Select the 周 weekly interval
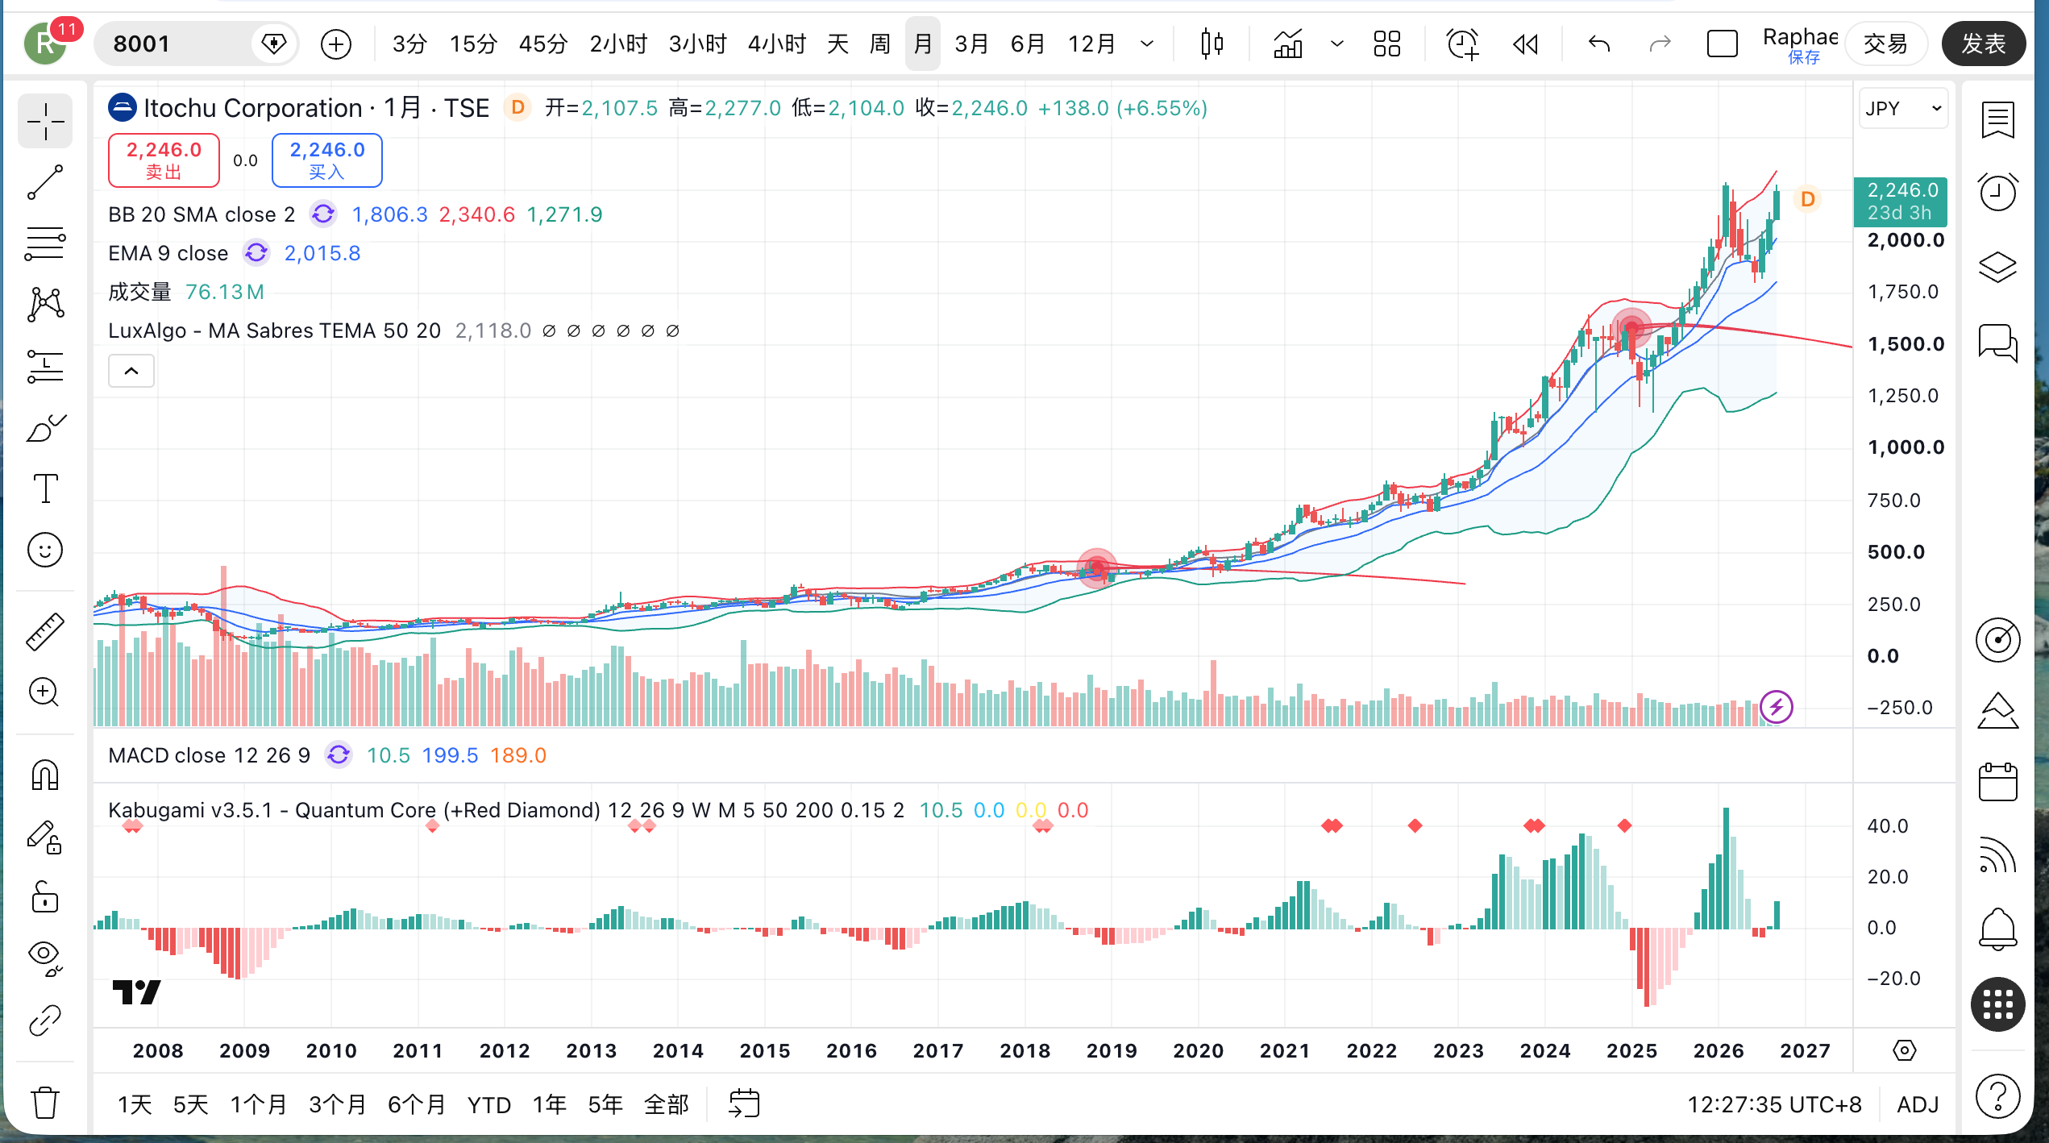This screenshot has width=2049, height=1143. click(879, 44)
